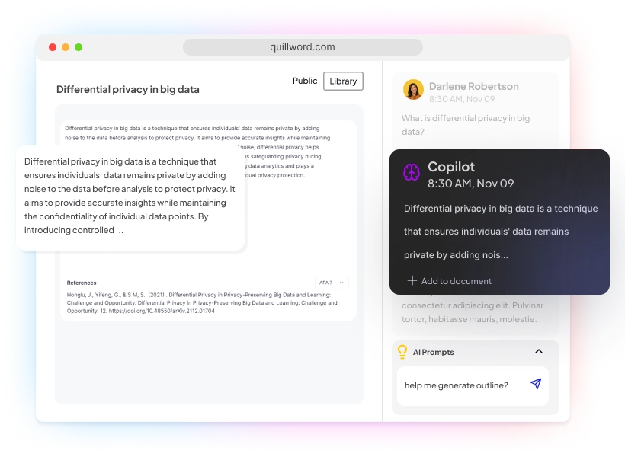The image size is (625, 457).
Task: Click the purple Copilot brain icon
Action: tap(412, 172)
